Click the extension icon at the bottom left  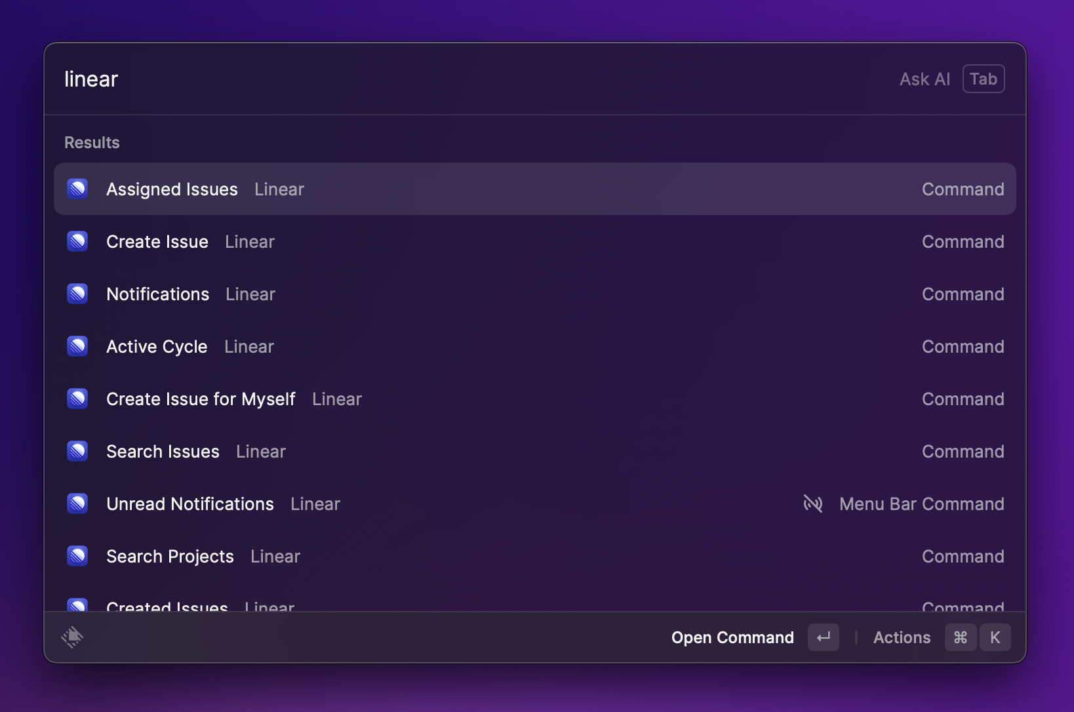coord(73,637)
